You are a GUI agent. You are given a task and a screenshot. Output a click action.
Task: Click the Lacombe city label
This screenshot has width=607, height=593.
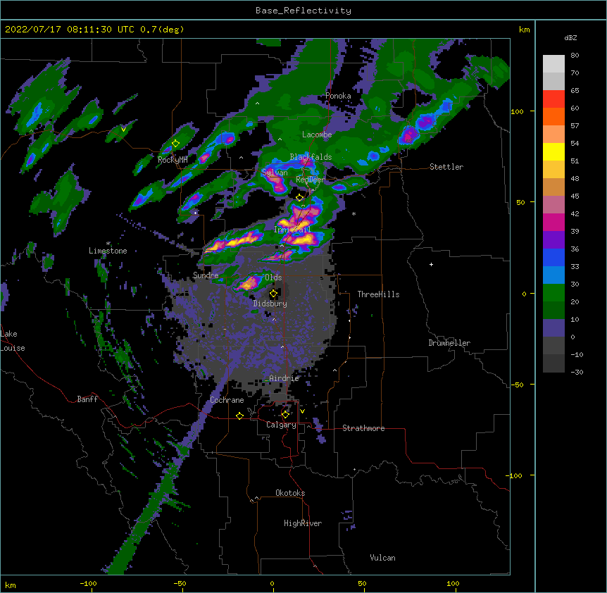[x=317, y=135]
